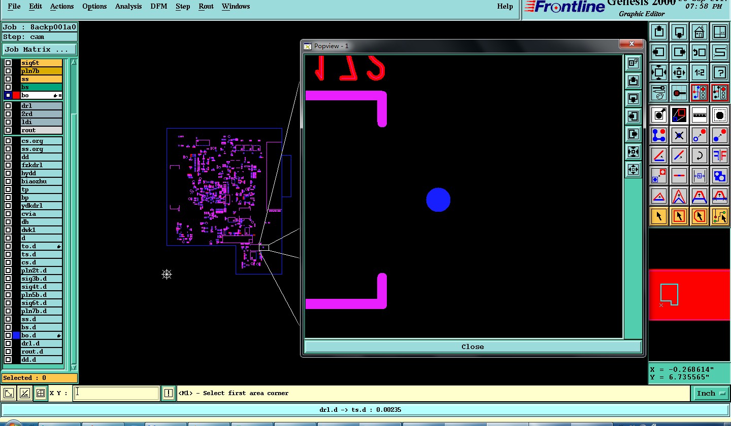Click the pan-up view icon

[659, 32]
